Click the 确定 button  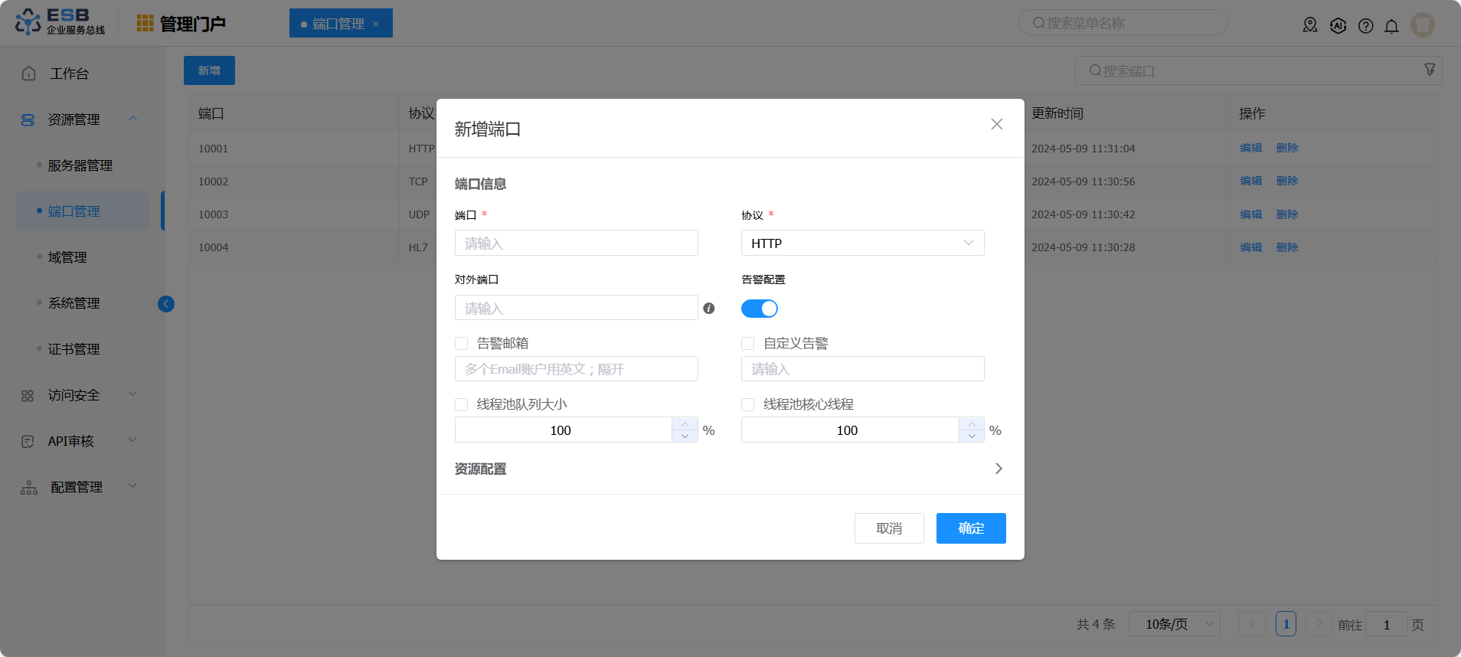pos(970,528)
